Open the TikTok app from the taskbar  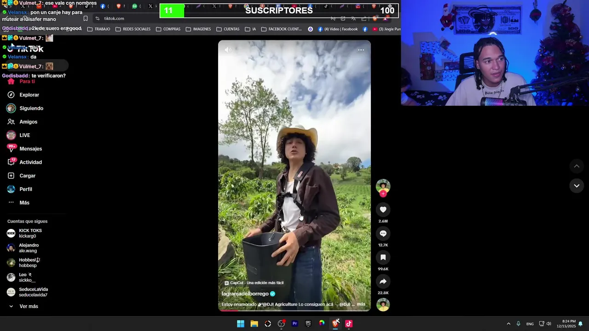click(349, 324)
